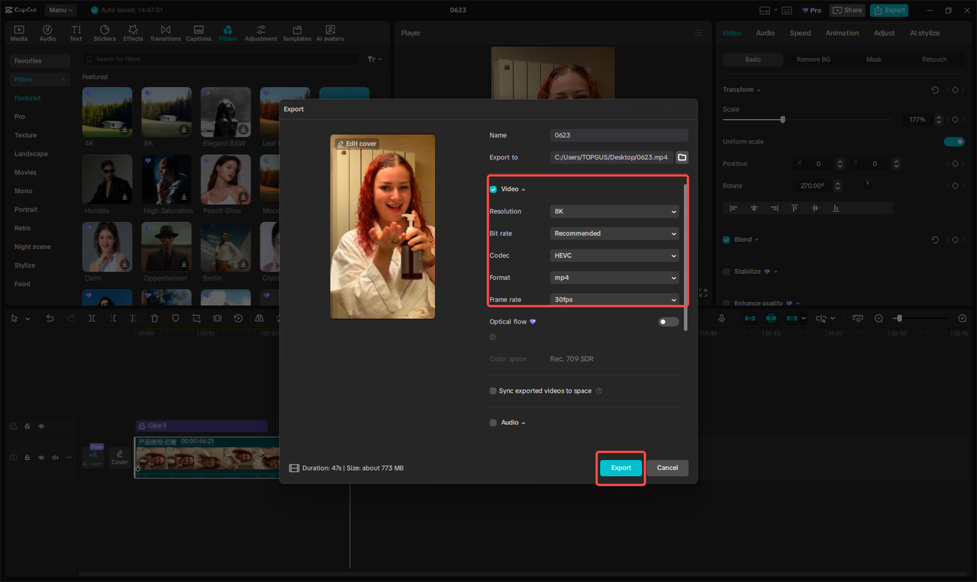Image resolution: width=977 pixels, height=582 pixels.
Task: Open the Stickers panel
Action: 104,32
